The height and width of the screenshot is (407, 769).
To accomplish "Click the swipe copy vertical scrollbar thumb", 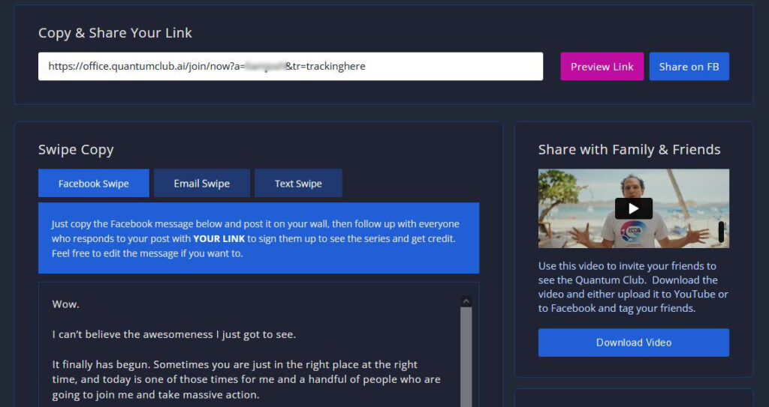I will (466, 357).
